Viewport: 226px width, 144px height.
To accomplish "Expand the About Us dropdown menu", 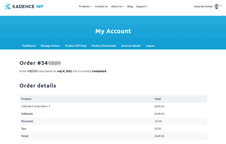I will coord(117,6).
